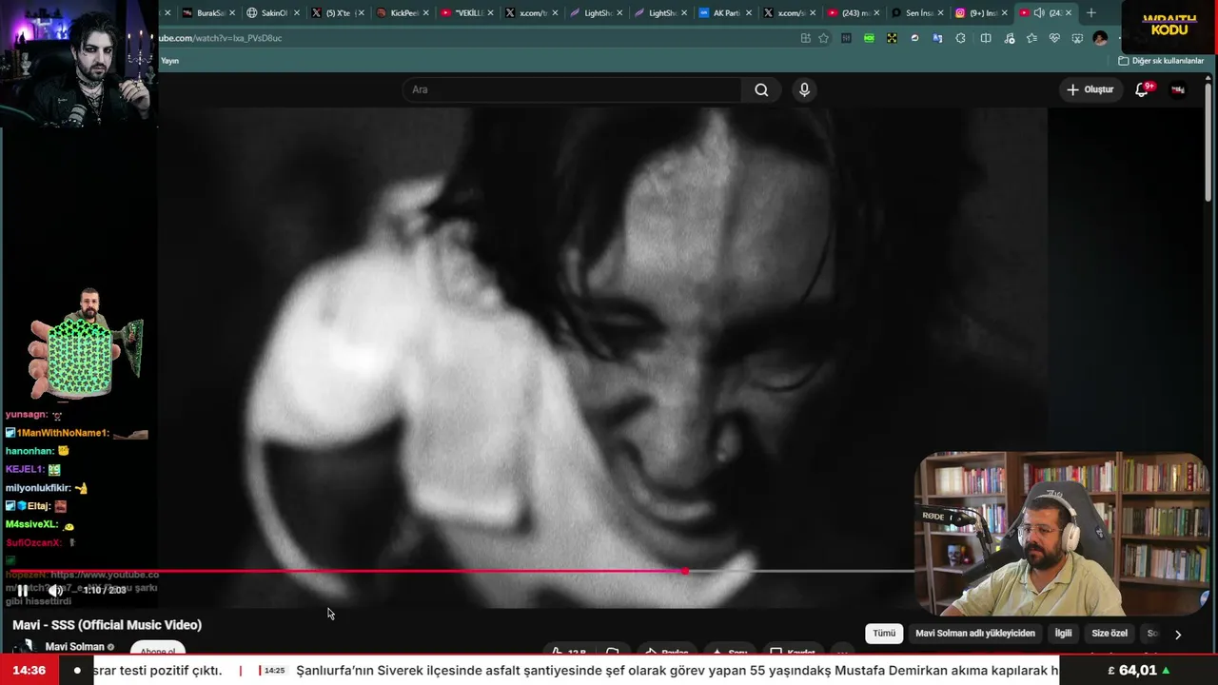Open the app install icon in the address bar
The height and width of the screenshot is (685, 1218).
click(805, 38)
